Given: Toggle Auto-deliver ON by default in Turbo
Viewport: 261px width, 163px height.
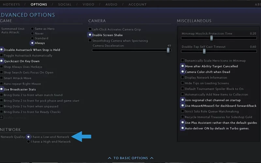Looking at the screenshot, I should pos(183,128).
